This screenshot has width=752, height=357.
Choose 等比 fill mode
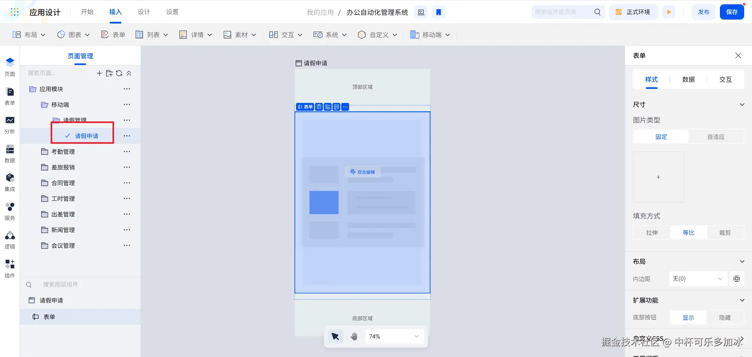(689, 233)
